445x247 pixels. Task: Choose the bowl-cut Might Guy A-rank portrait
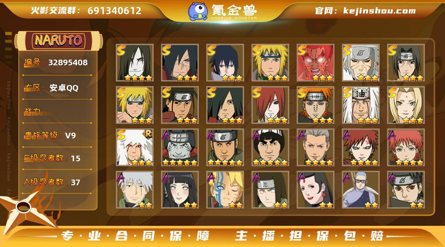click(270, 147)
